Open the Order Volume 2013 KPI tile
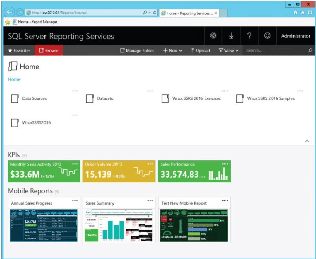The width and height of the screenshot is (316, 259). pos(119,171)
